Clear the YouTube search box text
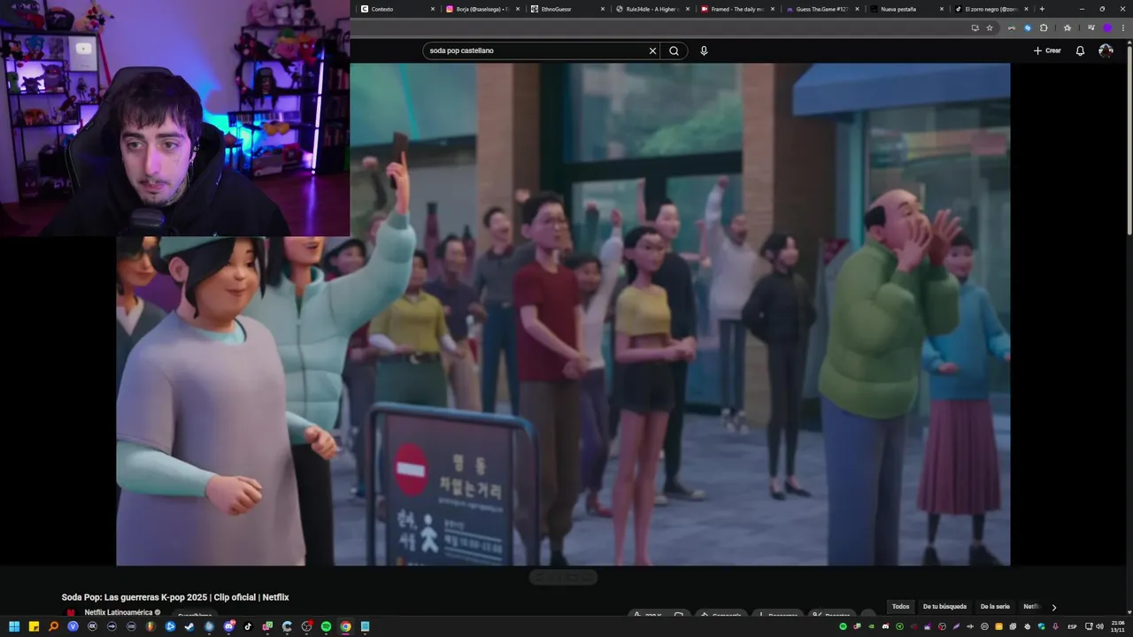The width and height of the screenshot is (1133, 637). tap(653, 50)
